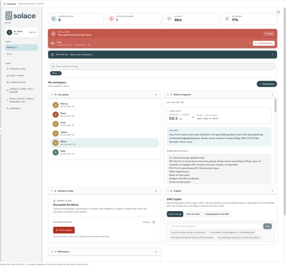Focus the Ask the chart question field

coord(216,226)
